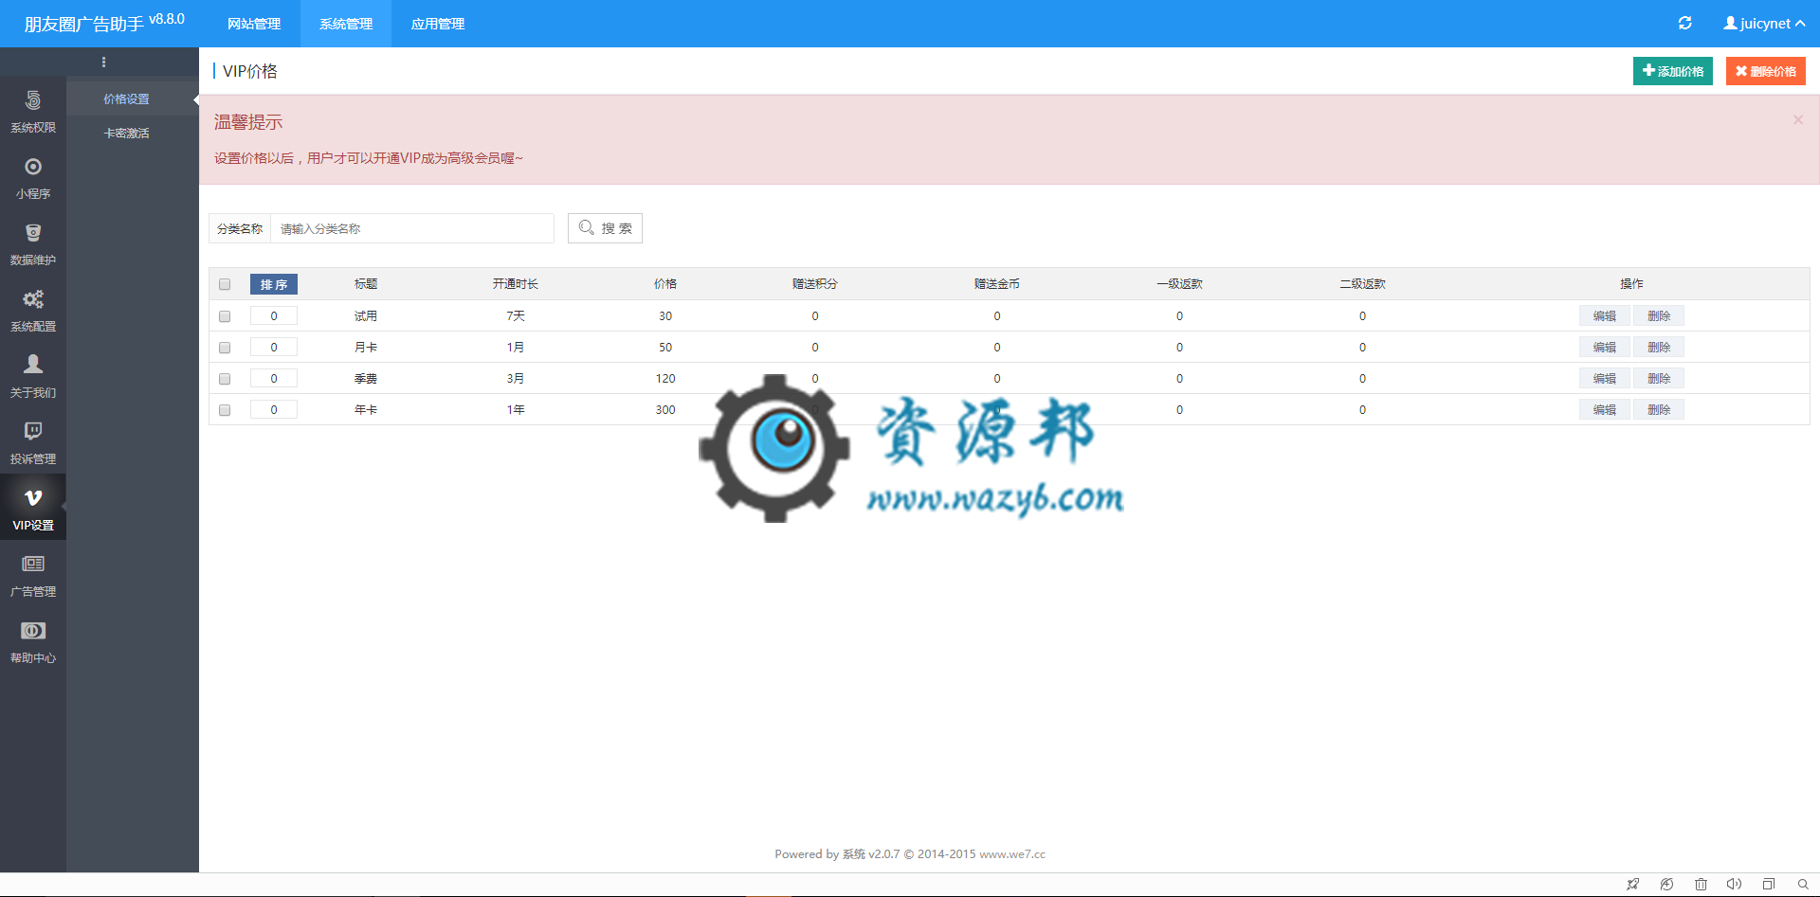This screenshot has width=1820, height=897.
Task: Open the 数据维护 sidebar icon
Action: click(x=33, y=233)
